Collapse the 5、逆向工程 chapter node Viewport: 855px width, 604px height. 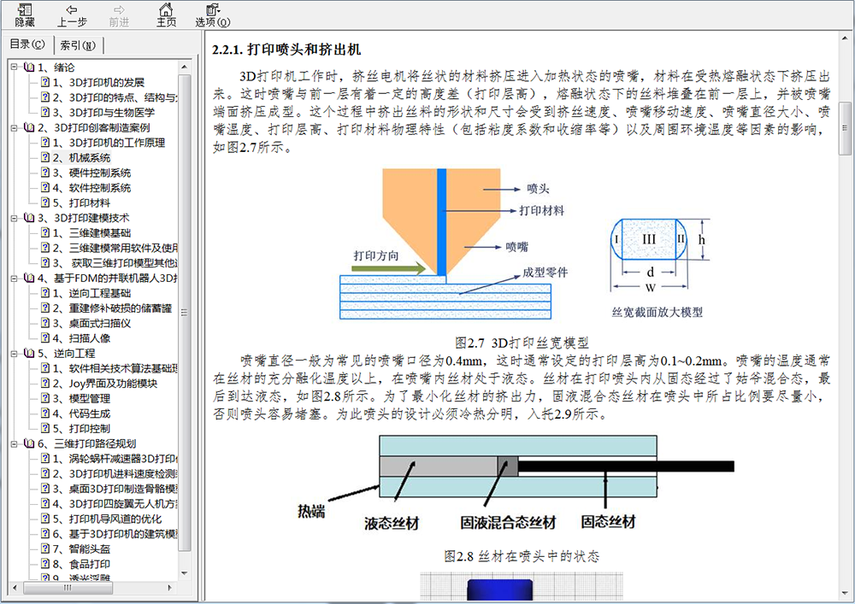pyautogui.click(x=15, y=354)
